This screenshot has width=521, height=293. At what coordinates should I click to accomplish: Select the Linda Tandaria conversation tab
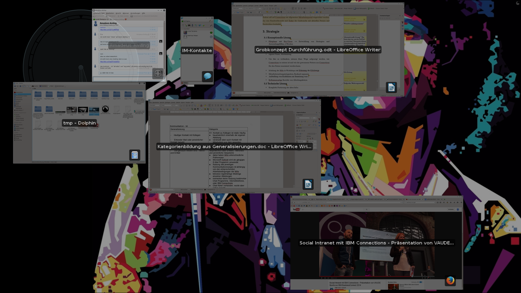click(101, 19)
